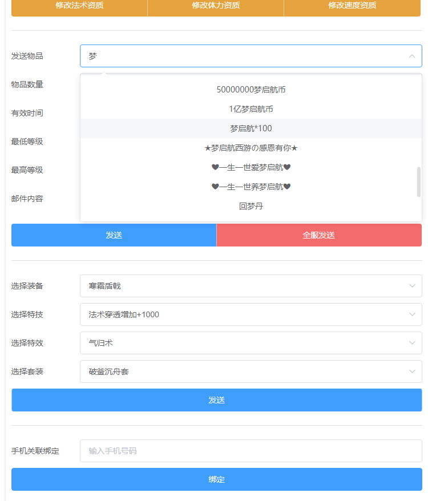Select 一生一世爱梦启航 item

[251, 167]
